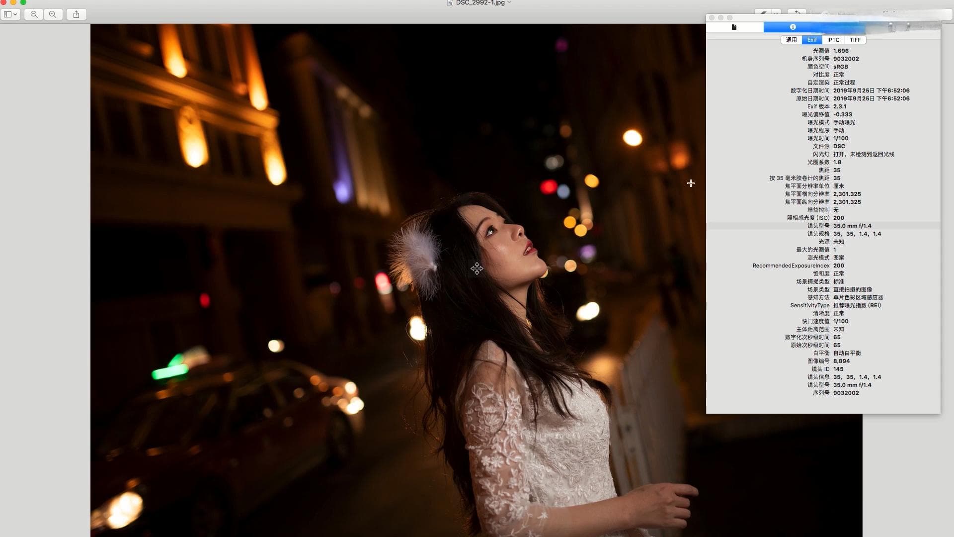Image resolution: width=954 pixels, height=537 pixels.
Task: Switch to the IPTC tab
Action: coord(833,40)
